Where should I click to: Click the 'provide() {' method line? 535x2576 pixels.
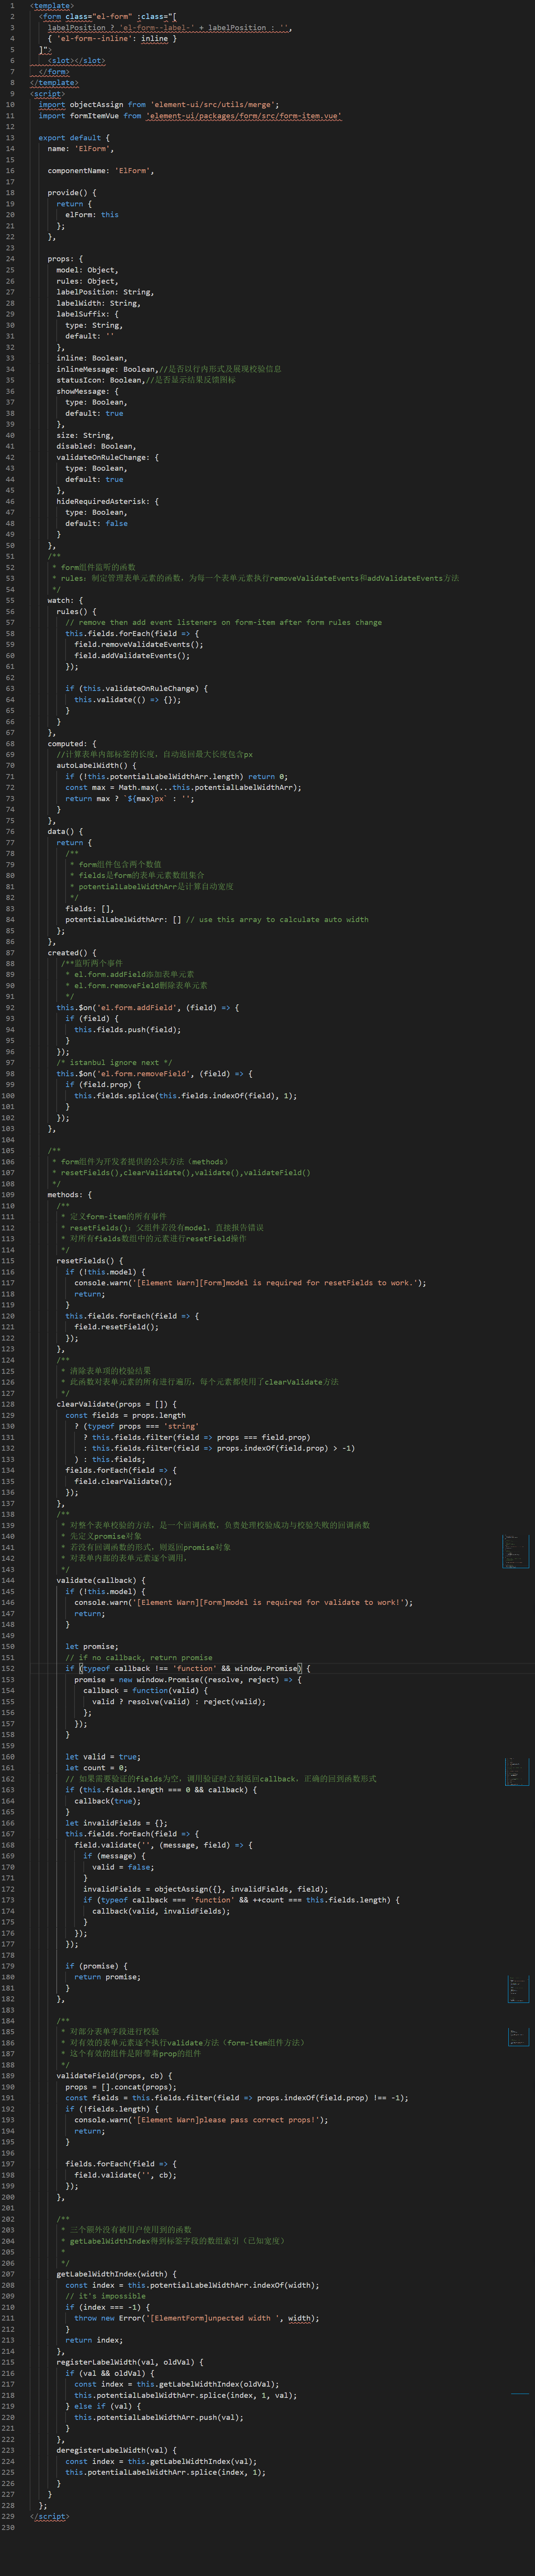(x=72, y=193)
